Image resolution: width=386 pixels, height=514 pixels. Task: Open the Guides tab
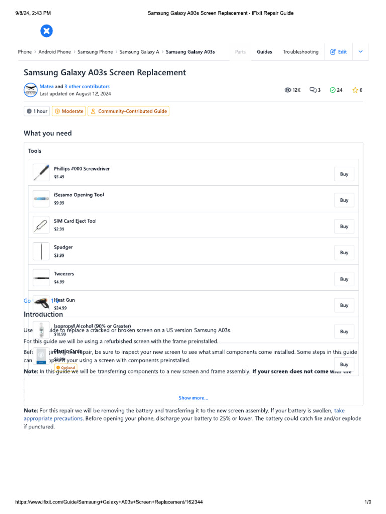coord(264,52)
